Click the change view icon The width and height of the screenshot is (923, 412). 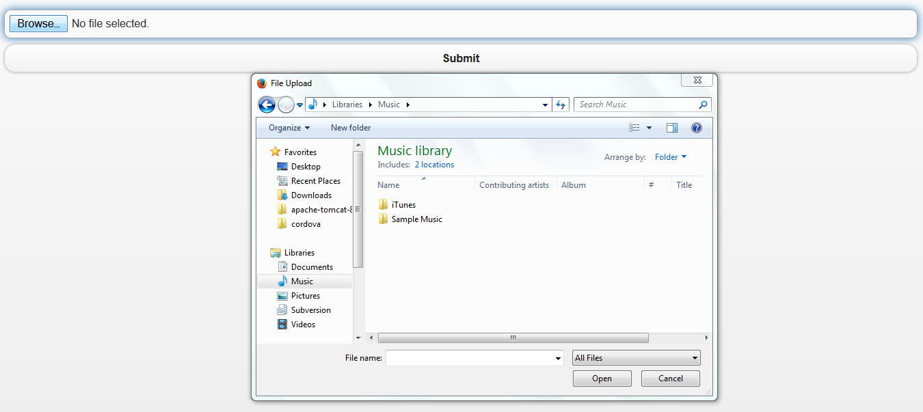tap(634, 128)
